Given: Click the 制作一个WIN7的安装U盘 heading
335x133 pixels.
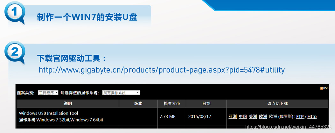Looking at the screenshot, I should [87, 17].
